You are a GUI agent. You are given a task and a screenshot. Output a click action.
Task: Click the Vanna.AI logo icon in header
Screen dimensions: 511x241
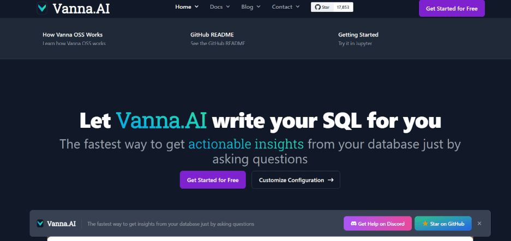(41, 8)
